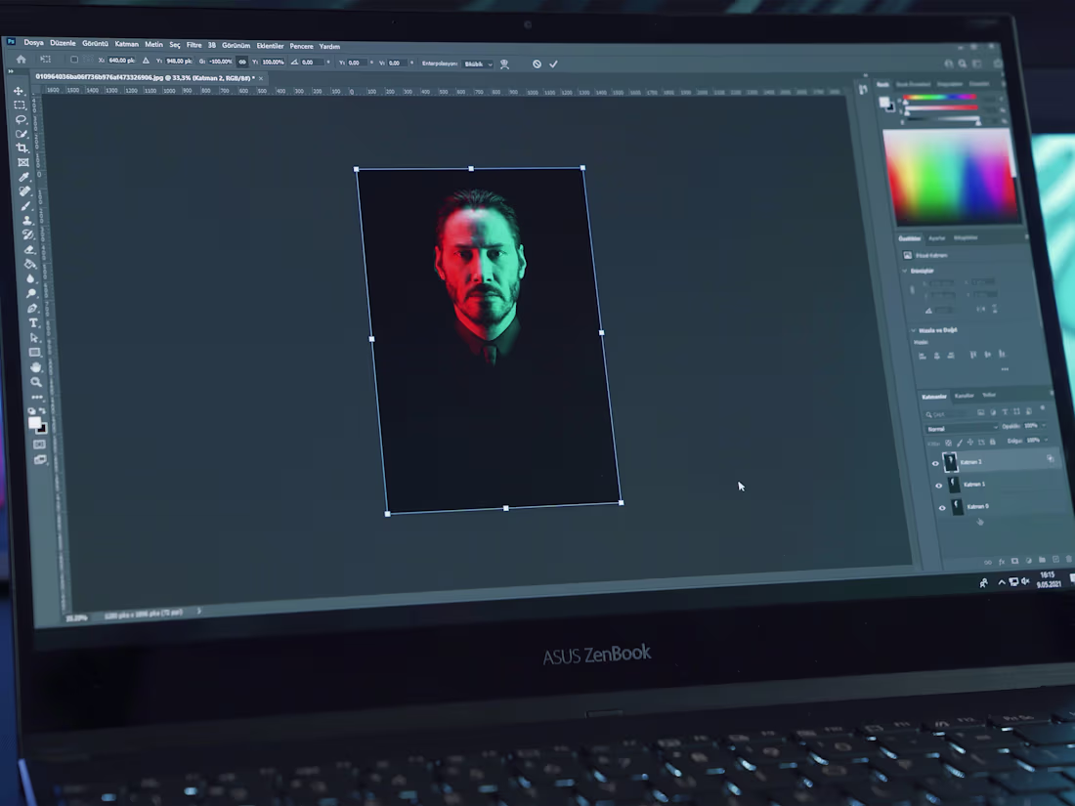Select the Eyedropper tool

click(24, 178)
